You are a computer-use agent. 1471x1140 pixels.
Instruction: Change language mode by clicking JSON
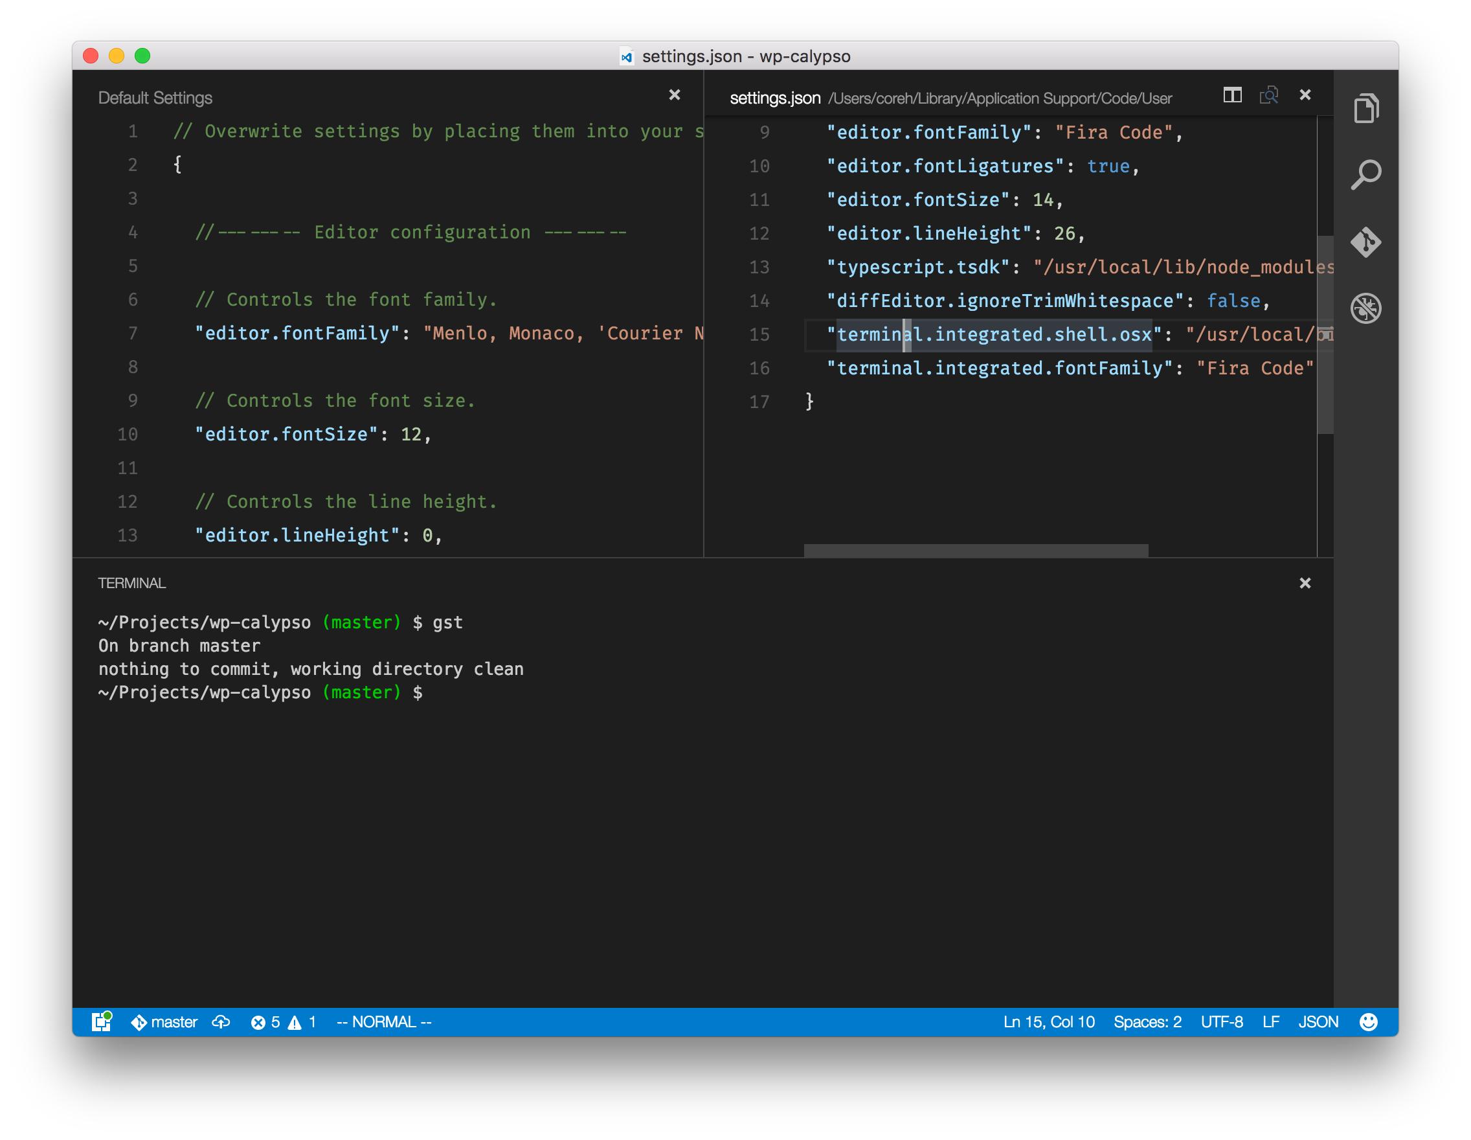point(1318,1021)
